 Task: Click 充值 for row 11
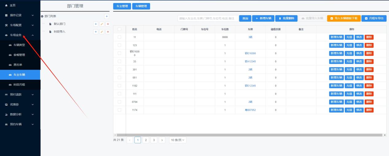click(x=349, y=37)
